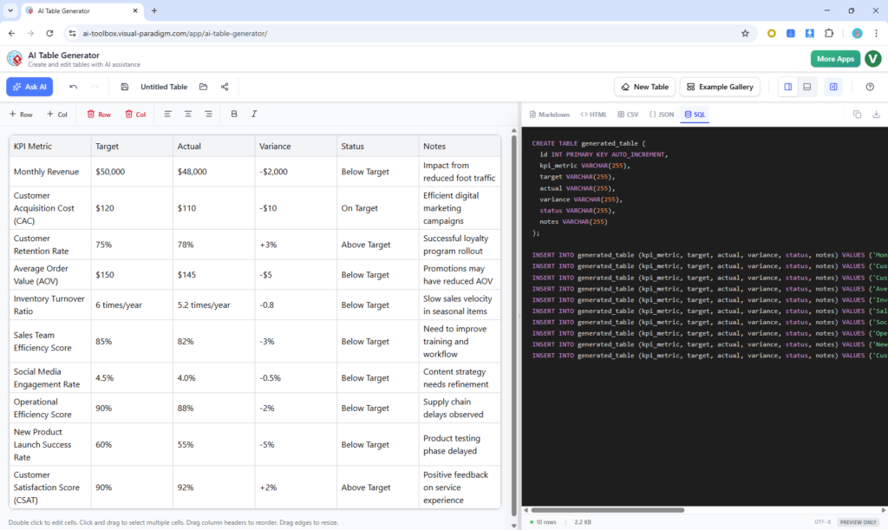This screenshot has height=530, width=888.
Task: Create a New Table
Action: [643, 87]
